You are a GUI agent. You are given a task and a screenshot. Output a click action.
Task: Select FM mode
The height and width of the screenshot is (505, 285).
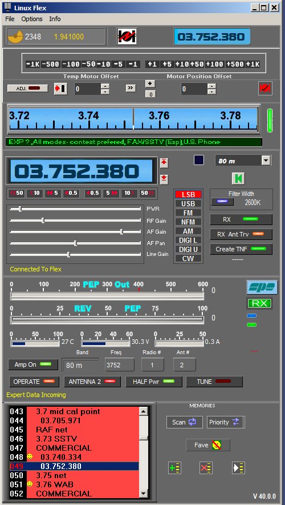[x=188, y=213]
